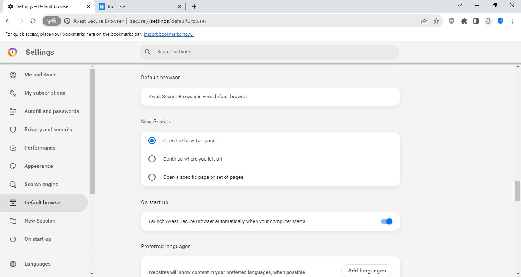Open Languages sidebar item
Screen dimensions: 521x277
pyautogui.click(x=37, y=264)
